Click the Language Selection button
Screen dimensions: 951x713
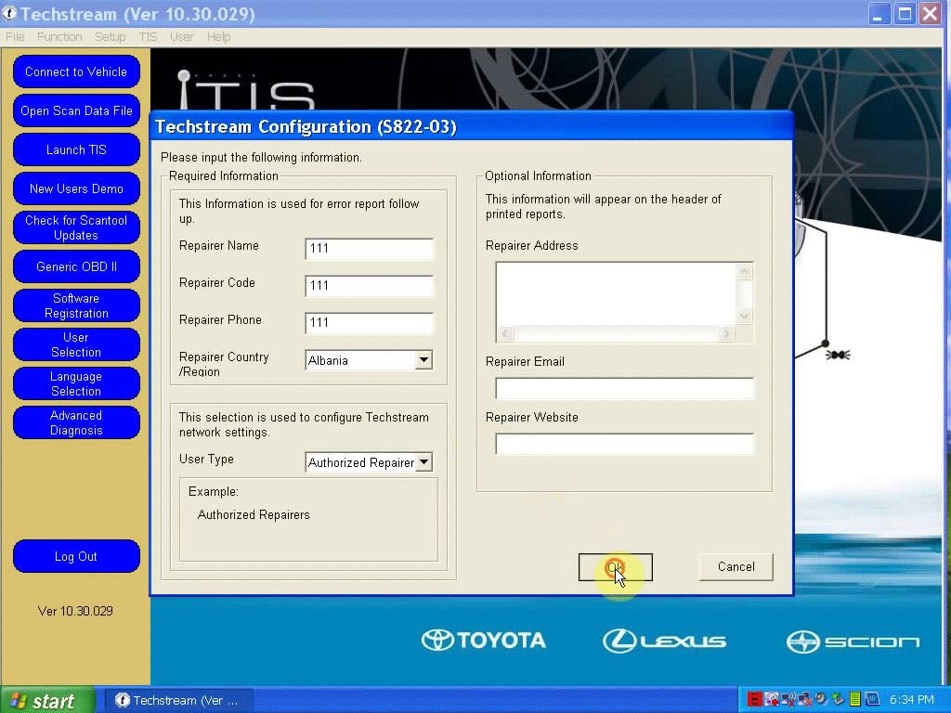click(76, 383)
